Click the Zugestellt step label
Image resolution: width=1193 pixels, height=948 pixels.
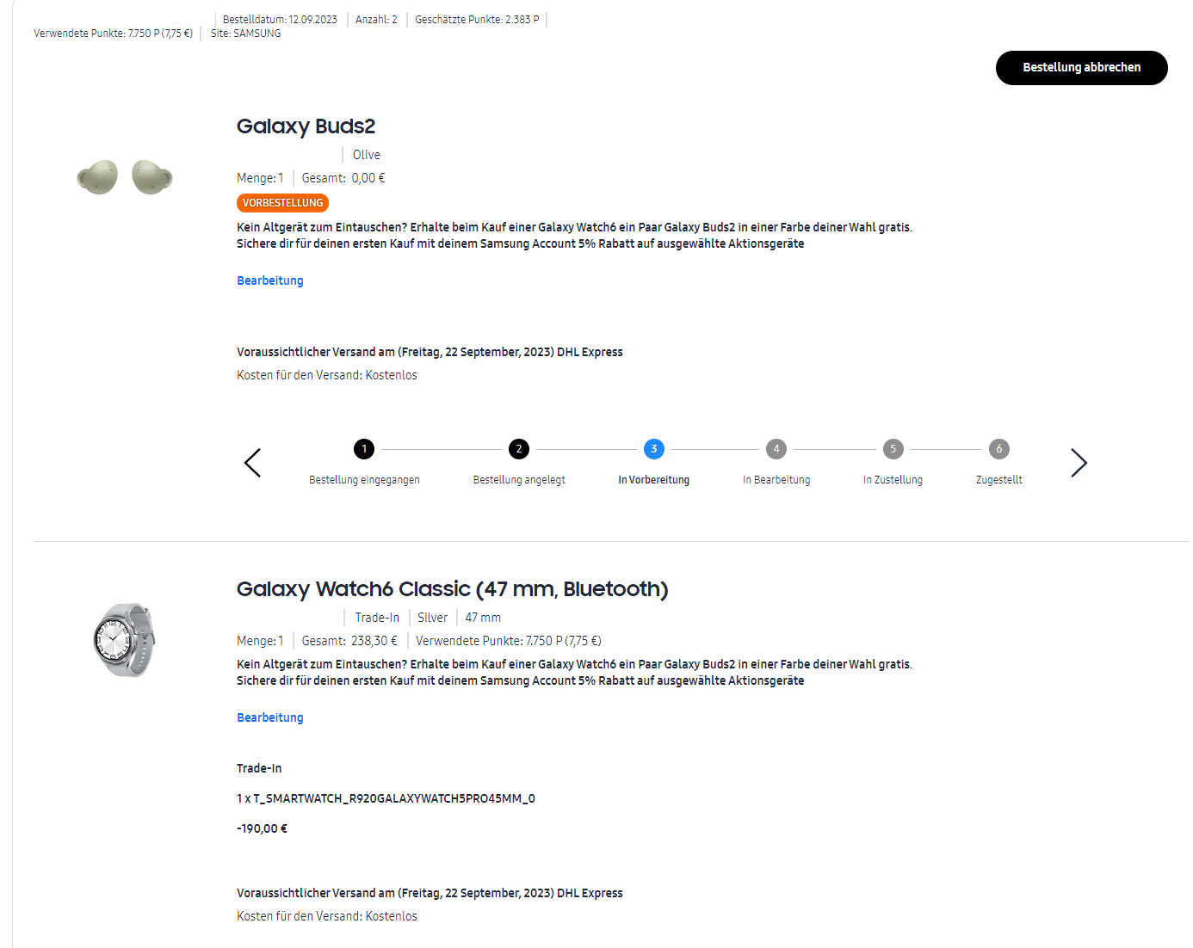coord(998,480)
